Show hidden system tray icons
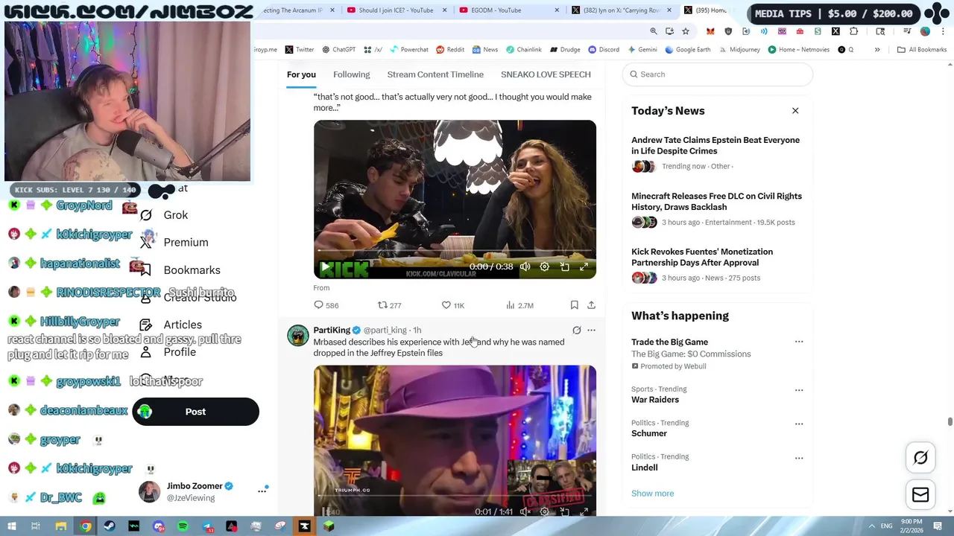This screenshot has height=536, width=954. [871, 526]
